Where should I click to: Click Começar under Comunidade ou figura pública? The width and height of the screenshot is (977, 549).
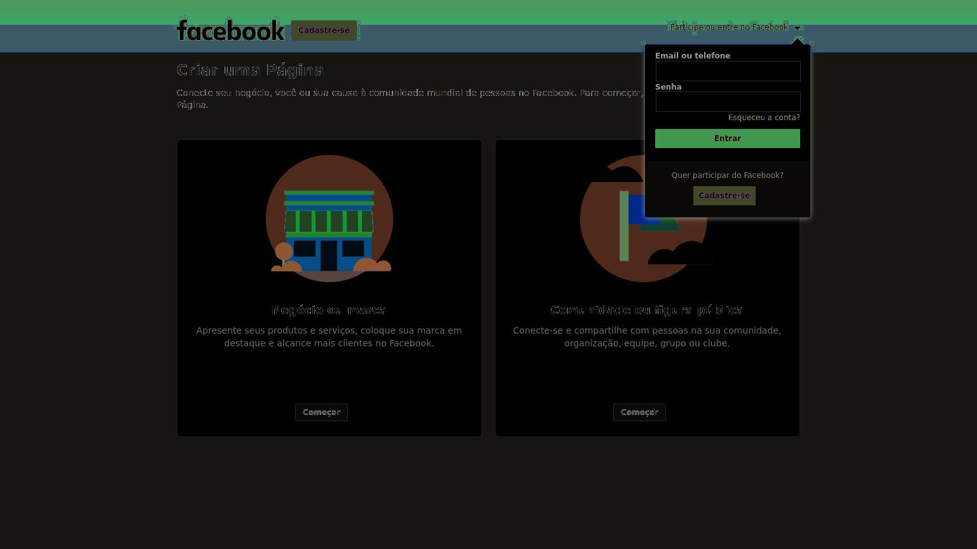(x=639, y=412)
